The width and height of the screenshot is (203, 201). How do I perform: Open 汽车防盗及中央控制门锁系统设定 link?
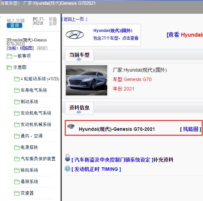coord(112,160)
